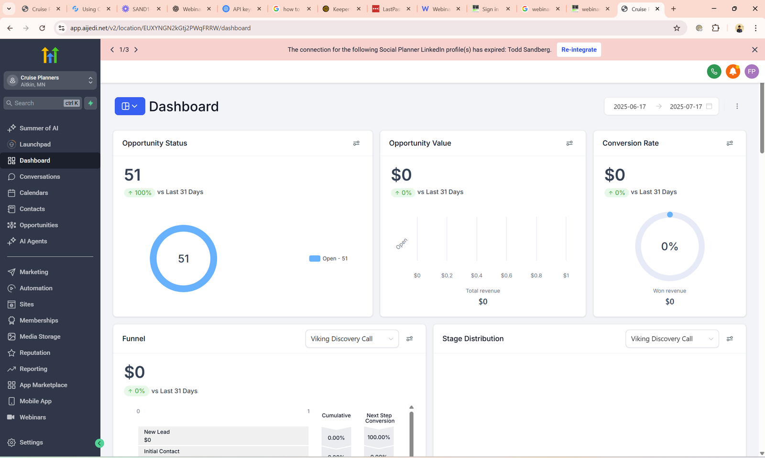The image size is (765, 458).
Task: Open the FP user avatar menu
Action: coord(752,72)
